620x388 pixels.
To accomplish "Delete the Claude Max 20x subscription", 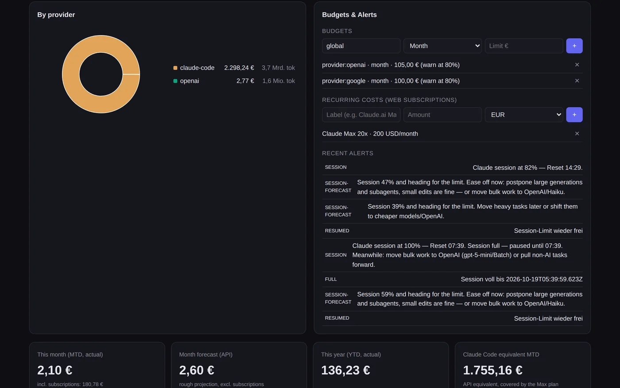I will (x=577, y=133).
